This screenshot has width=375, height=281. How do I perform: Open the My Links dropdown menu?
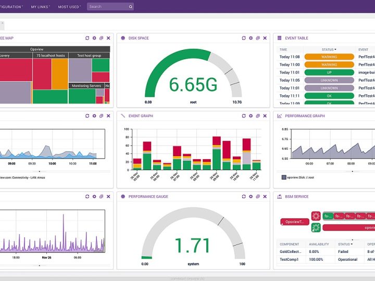41,7
